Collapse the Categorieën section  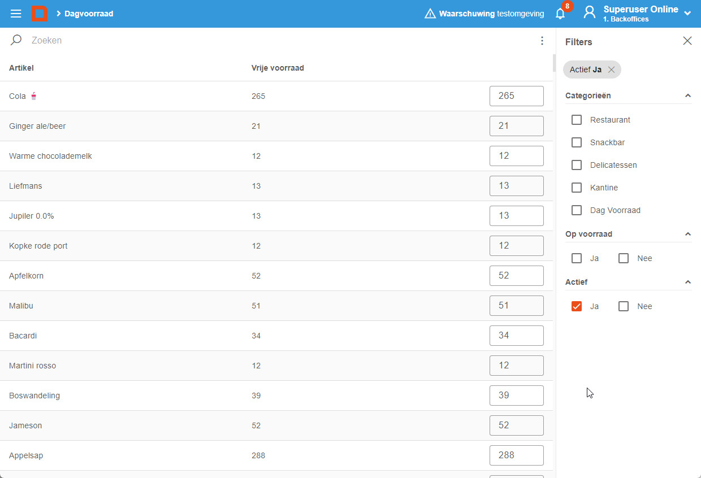(x=688, y=95)
